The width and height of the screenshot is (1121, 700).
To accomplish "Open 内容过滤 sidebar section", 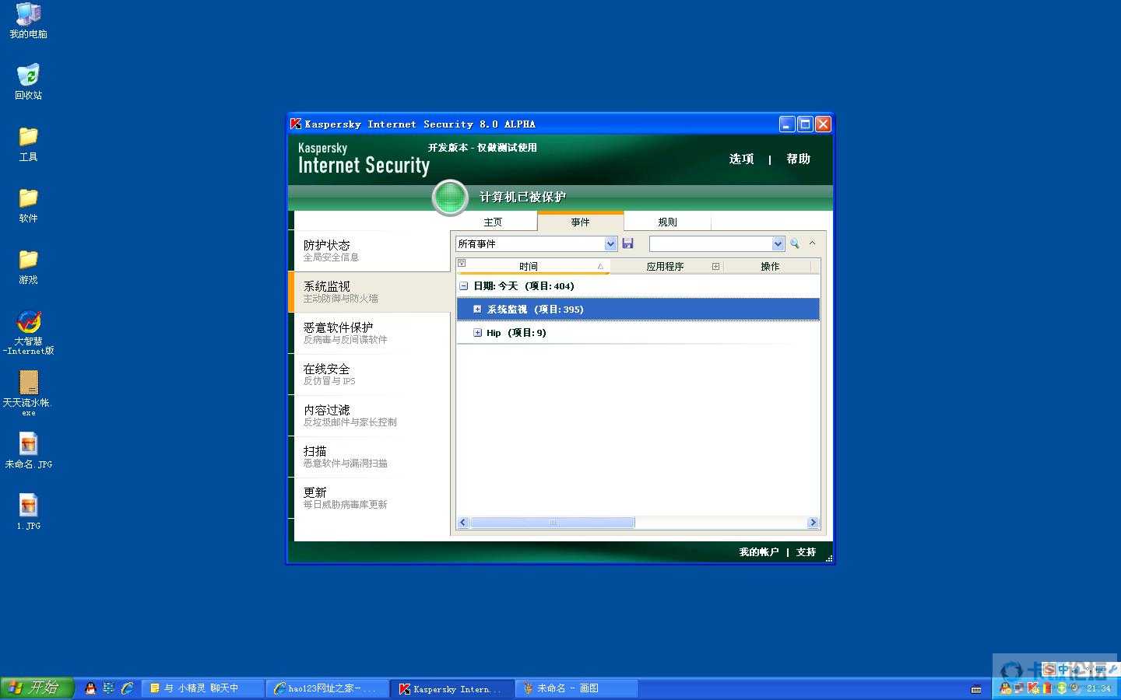I will click(x=372, y=415).
